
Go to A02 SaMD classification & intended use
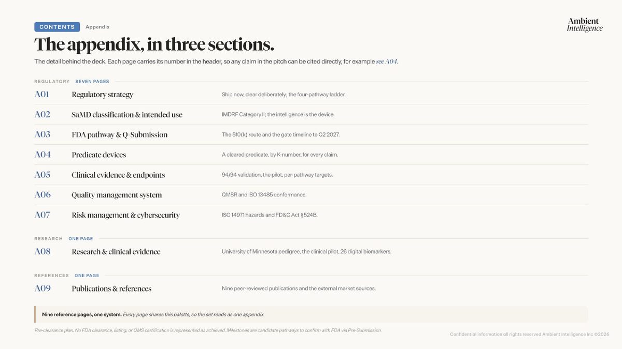pyautogui.click(x=311, y=115)
